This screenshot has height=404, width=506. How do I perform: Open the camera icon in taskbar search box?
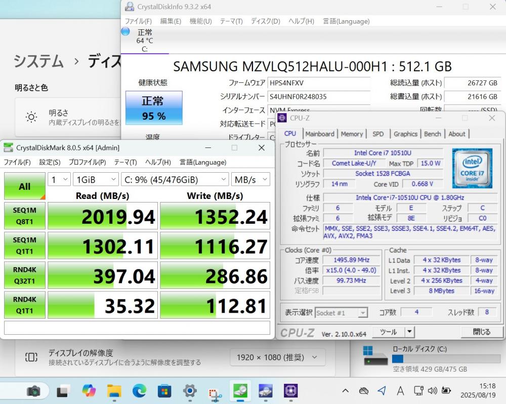pos(33,391)
